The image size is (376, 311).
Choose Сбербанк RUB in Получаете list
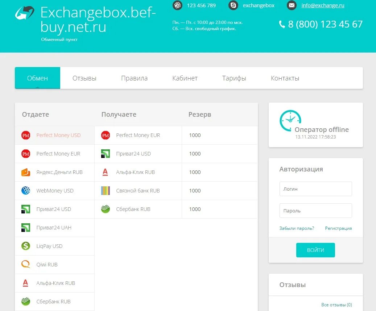138,210
